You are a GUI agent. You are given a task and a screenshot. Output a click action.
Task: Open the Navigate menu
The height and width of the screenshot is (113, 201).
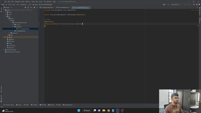18,2
